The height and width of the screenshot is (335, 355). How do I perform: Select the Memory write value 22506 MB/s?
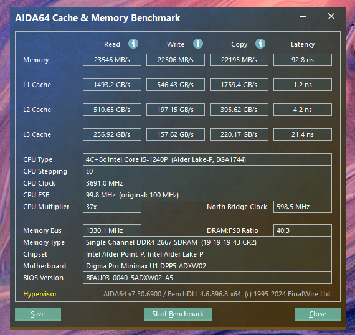click(x=176, y=60)
